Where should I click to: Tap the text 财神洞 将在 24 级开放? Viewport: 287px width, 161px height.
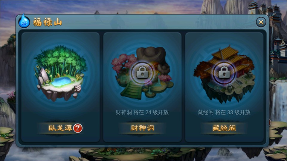tap(142, 112)
